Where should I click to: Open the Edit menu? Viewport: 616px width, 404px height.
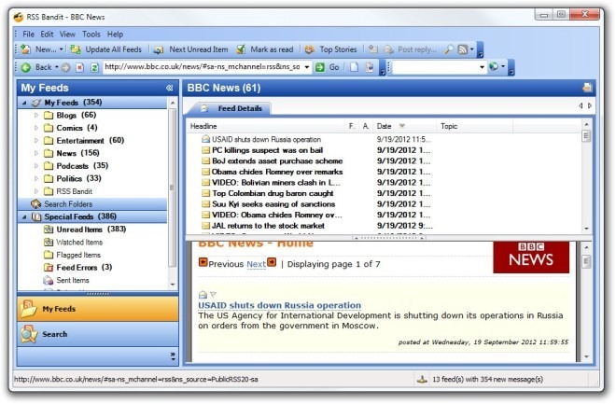click(47, 35)
